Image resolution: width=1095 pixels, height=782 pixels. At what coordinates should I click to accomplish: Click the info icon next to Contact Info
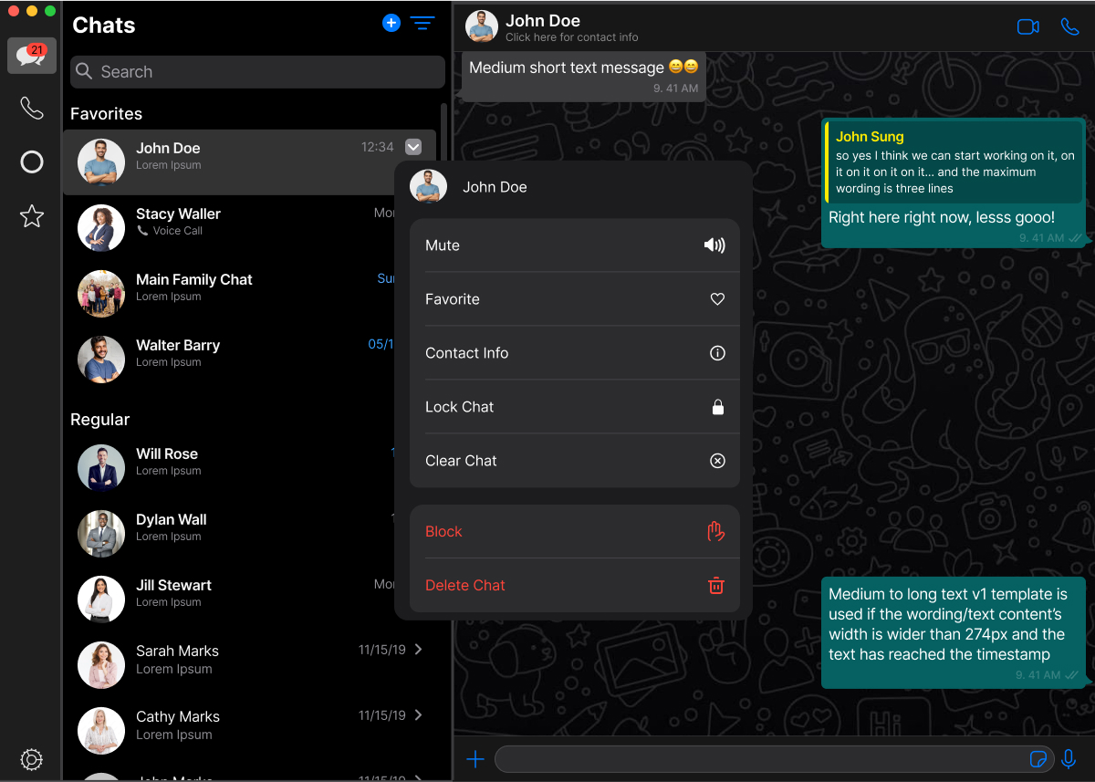pyautogui.click(x=717, y=353)
